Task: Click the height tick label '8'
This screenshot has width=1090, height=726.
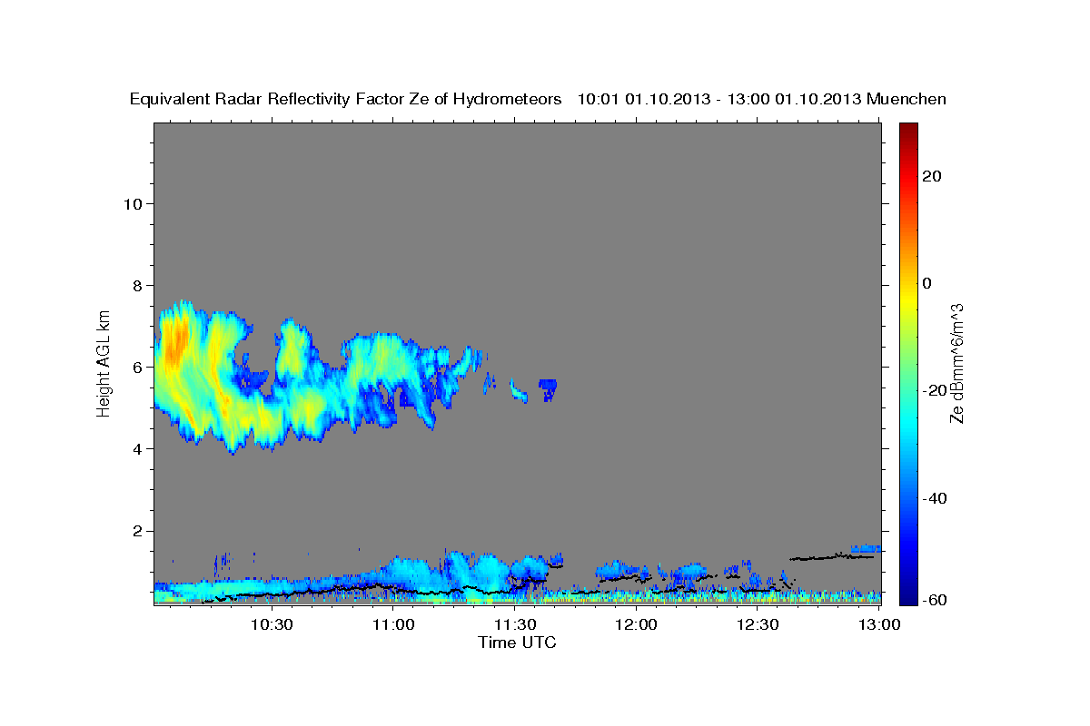Action: (136, 286)
